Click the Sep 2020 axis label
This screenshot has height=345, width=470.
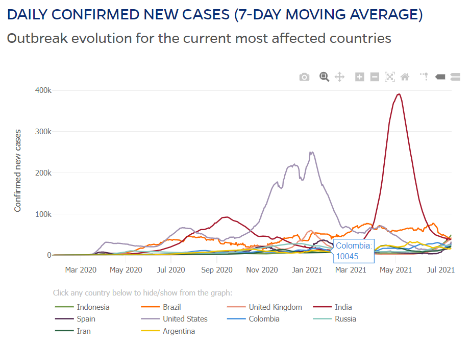point(217,270)
